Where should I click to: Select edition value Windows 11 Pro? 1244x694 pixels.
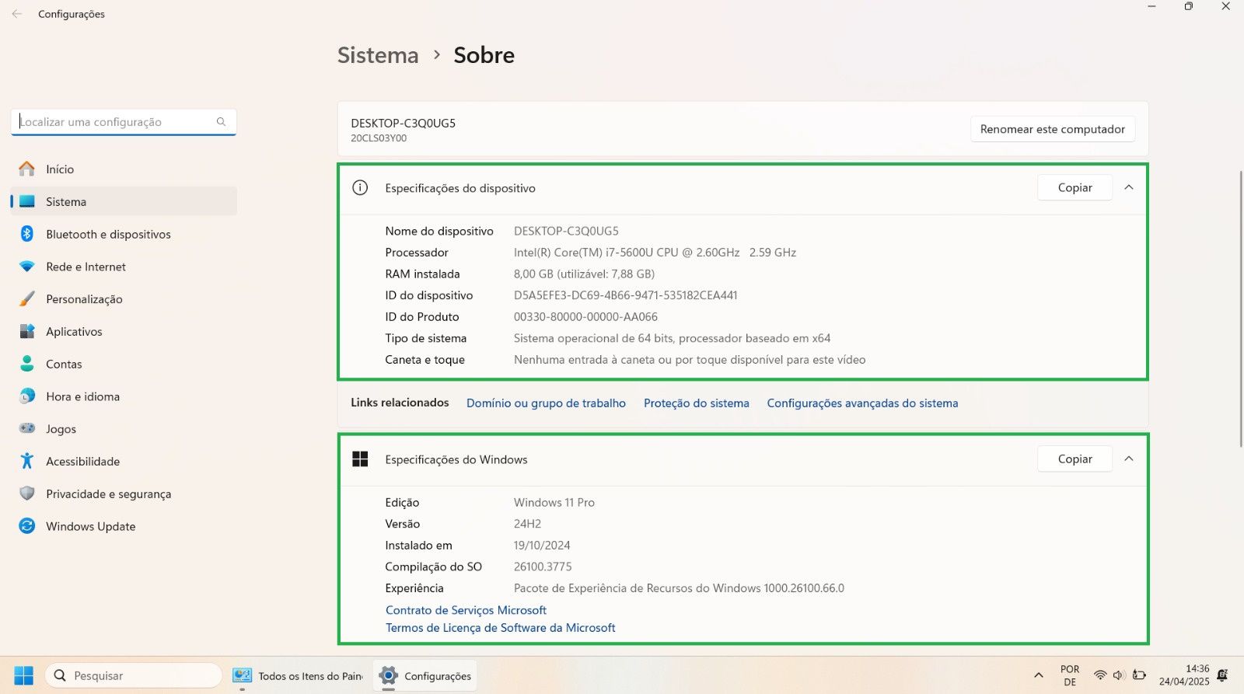pos(554,503)
